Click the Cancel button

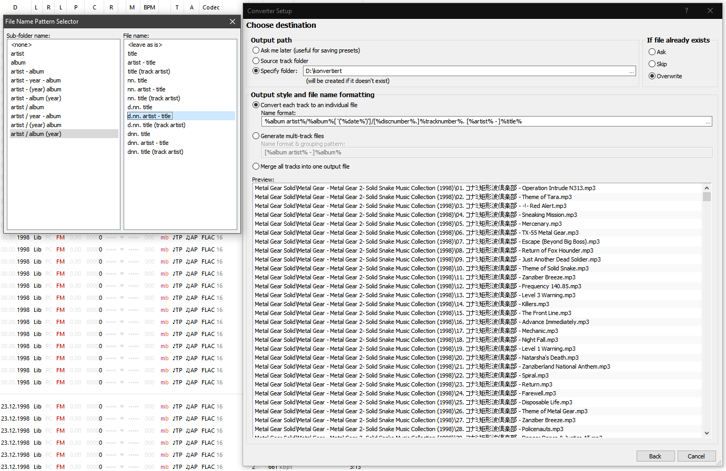(696, 456)
